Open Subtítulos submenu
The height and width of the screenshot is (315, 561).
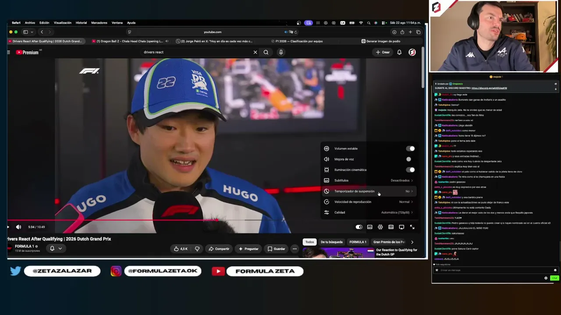368,180
